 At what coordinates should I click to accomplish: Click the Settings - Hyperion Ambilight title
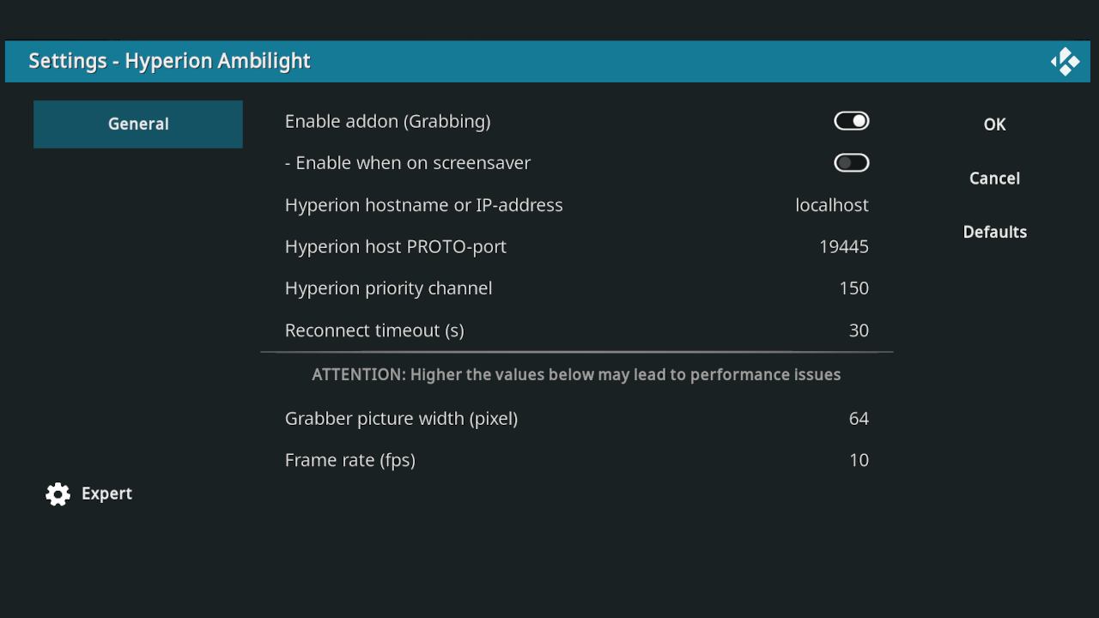[x=169, y=62]
